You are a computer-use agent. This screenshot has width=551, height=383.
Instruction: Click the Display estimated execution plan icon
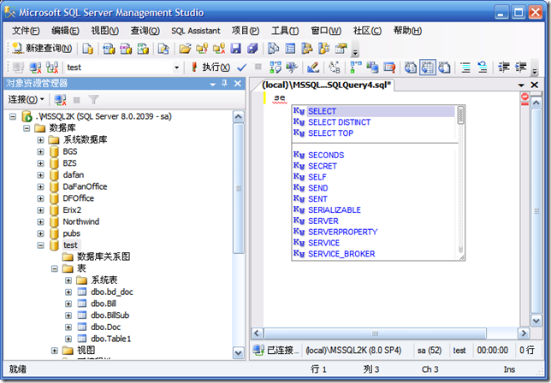275,67
